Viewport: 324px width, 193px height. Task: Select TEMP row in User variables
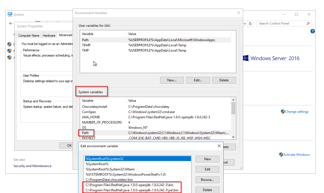pyautogui.click(x=86, y=45)
